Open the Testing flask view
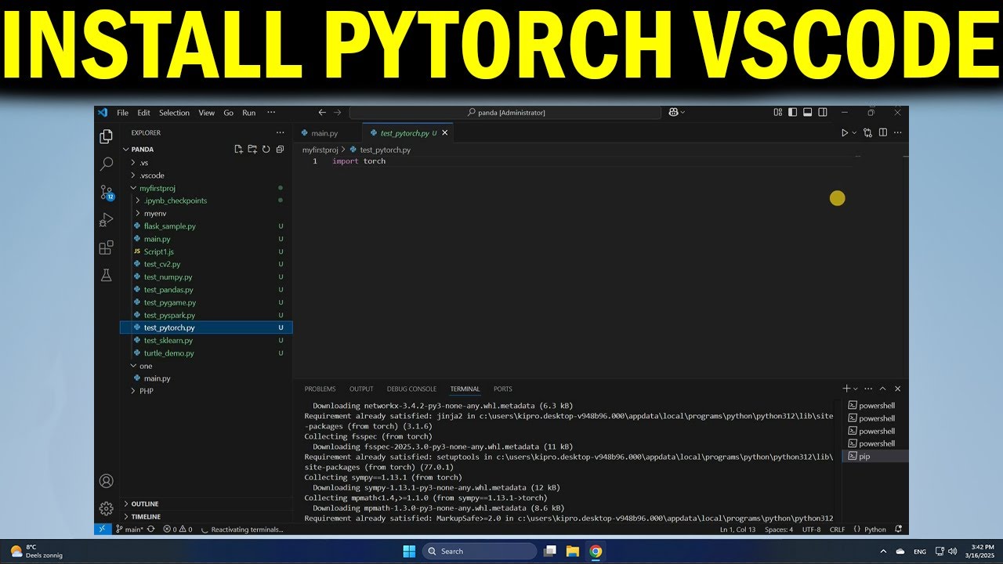The image size is (1003, 564). tap(107, 275)
